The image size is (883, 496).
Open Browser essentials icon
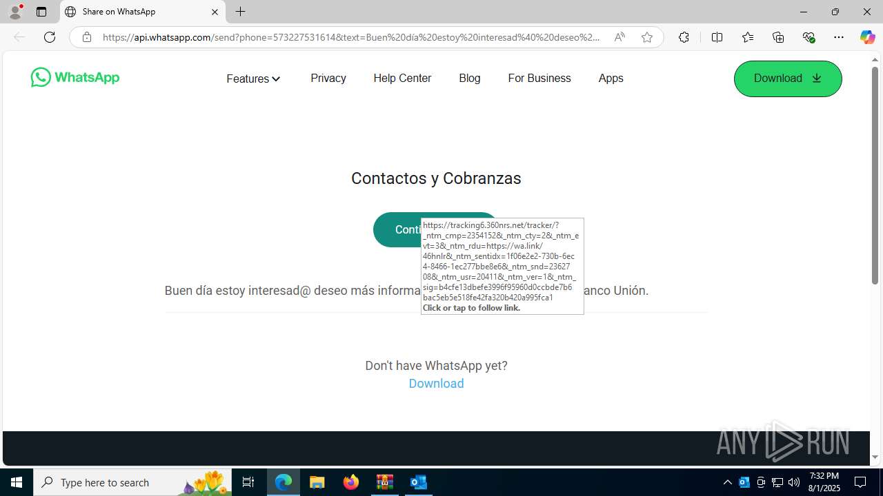pyautogui.click(x=808, y=37)
